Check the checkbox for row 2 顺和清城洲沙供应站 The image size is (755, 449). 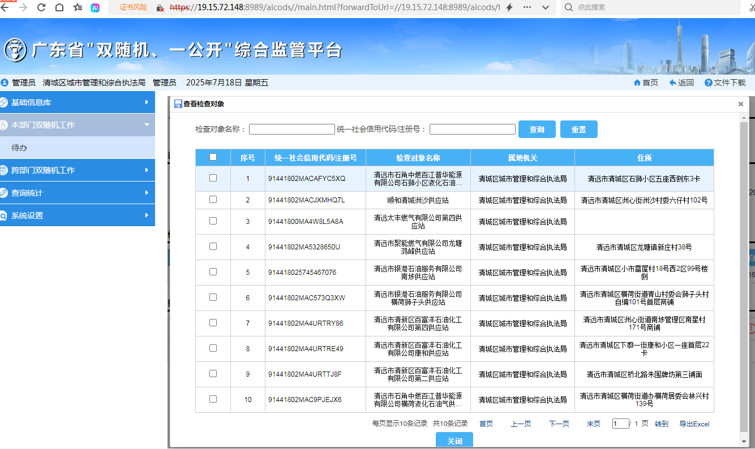[x=213, y=200]
